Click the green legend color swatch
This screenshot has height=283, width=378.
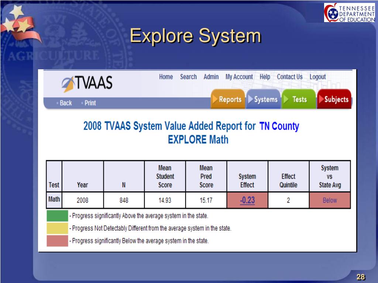tap(57, 216)
